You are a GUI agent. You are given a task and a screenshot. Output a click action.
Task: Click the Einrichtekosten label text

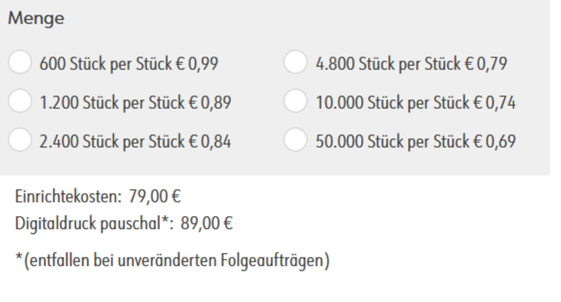tap(68, 196)
